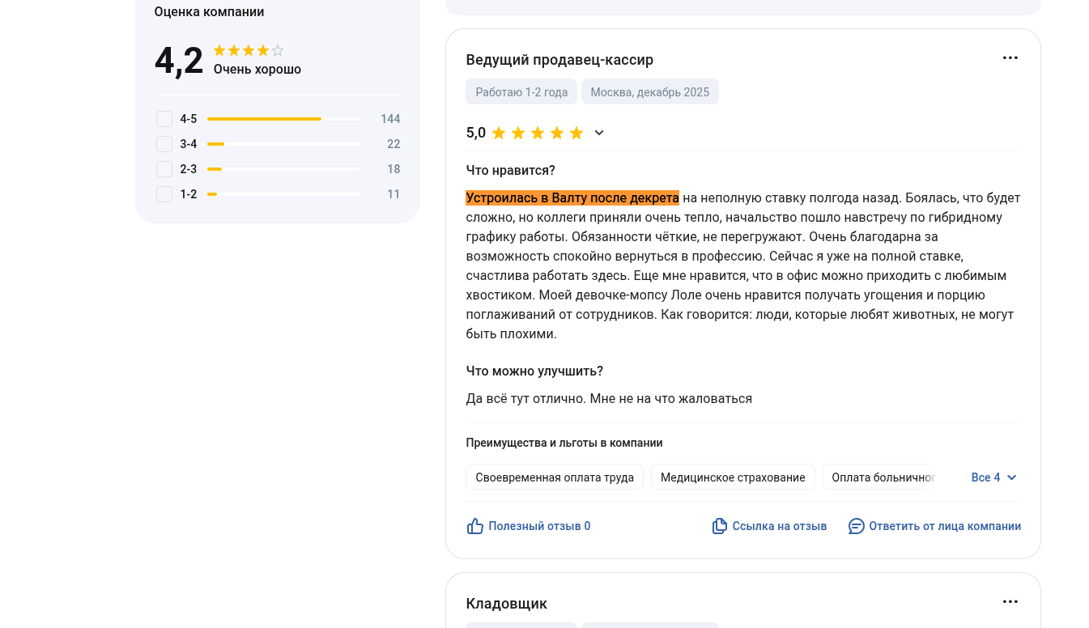Check the 2-3 rating filter checkbox
Image resolution: width=1089 pixels, height=628 pixels.
[164, 169]
